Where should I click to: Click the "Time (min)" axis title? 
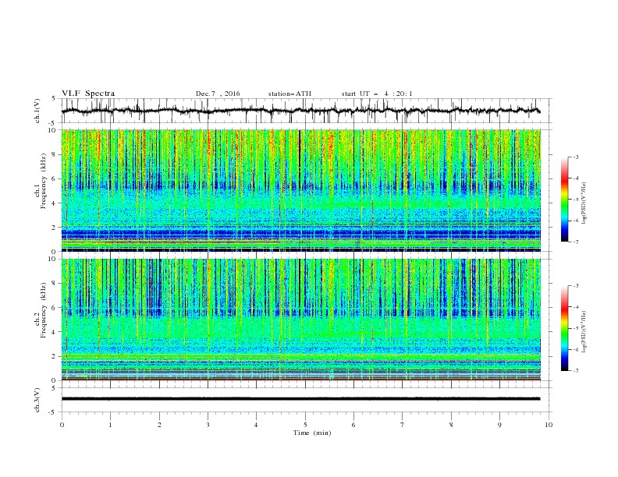tap(312, 433)
